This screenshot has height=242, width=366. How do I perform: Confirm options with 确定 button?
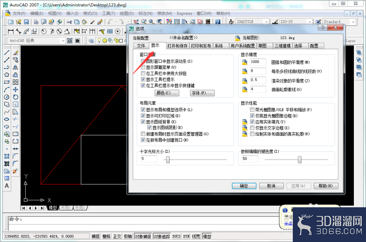point(244,186)
